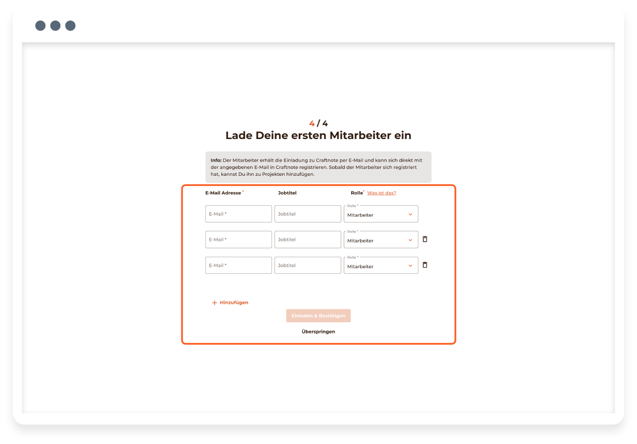Delete the second employee row with trash icon
Screen dimensions: 637x444
point(425,240)
